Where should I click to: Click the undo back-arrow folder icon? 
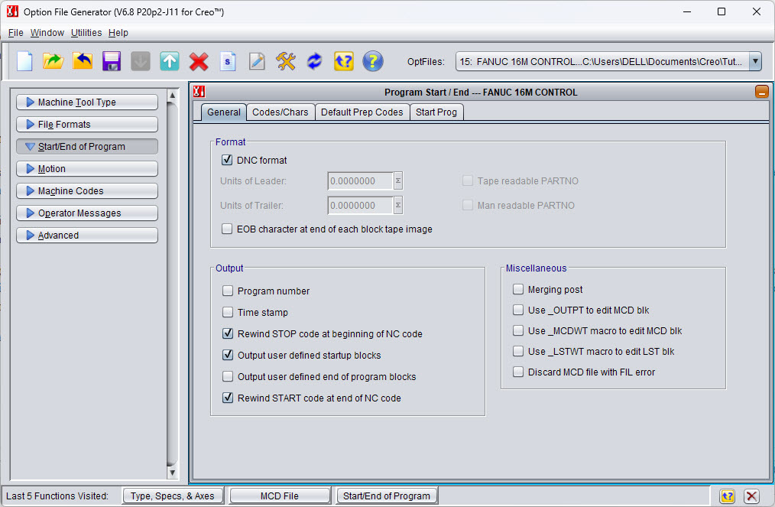[x=83, y=61]
